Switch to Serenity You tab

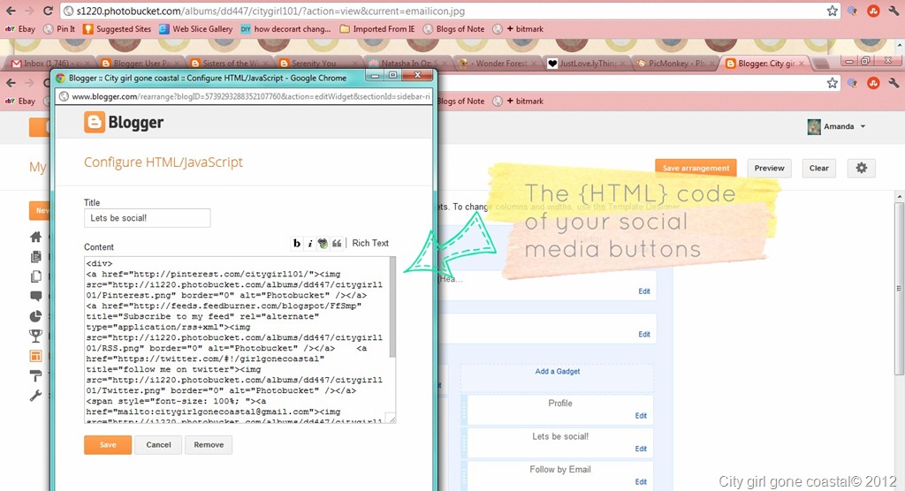coord(316,64)
